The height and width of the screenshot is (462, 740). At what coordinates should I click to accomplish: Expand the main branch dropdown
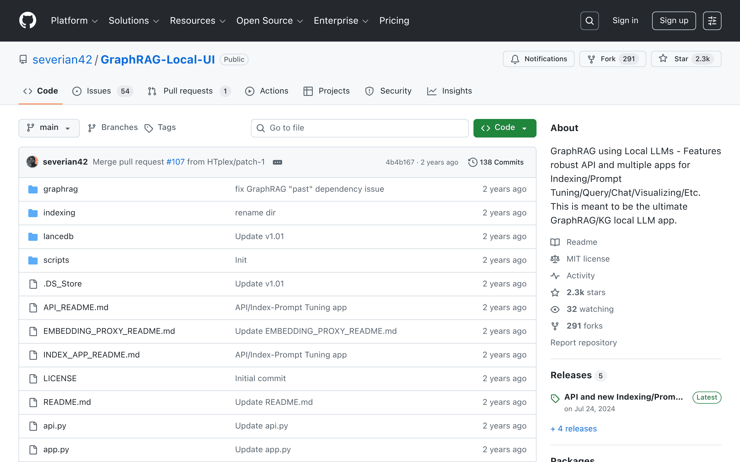[x=49, y=128]
